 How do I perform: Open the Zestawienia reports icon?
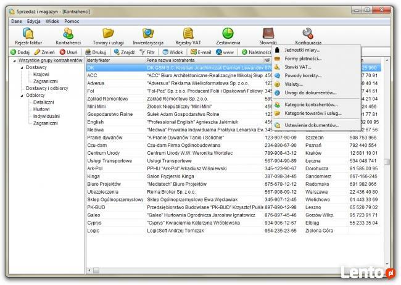[x=228, y=35]
